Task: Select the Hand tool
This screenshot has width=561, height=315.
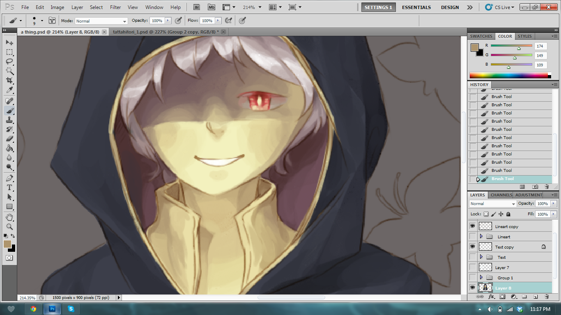Action: point(9,217)
